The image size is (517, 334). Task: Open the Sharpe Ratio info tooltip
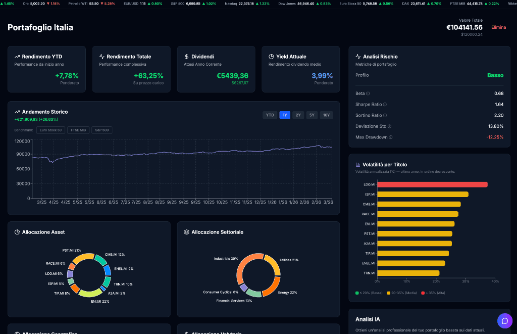pos(384,104)
